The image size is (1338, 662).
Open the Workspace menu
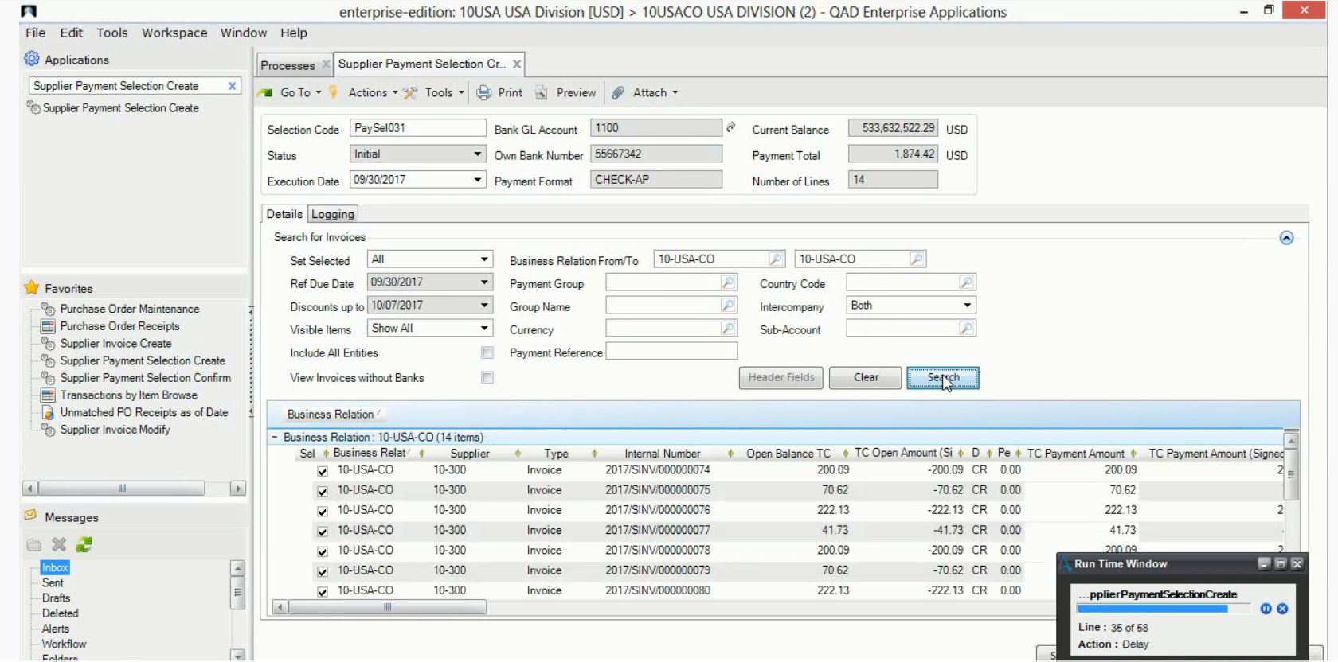click(174, 33)
